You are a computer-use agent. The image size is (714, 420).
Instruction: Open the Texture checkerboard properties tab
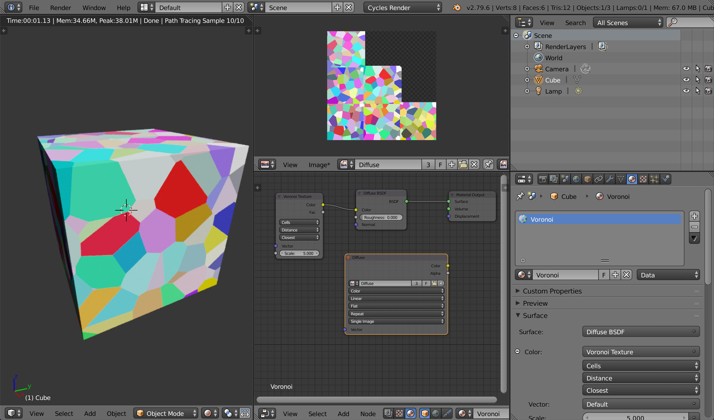pyautogui.click(x=643, y=179)
